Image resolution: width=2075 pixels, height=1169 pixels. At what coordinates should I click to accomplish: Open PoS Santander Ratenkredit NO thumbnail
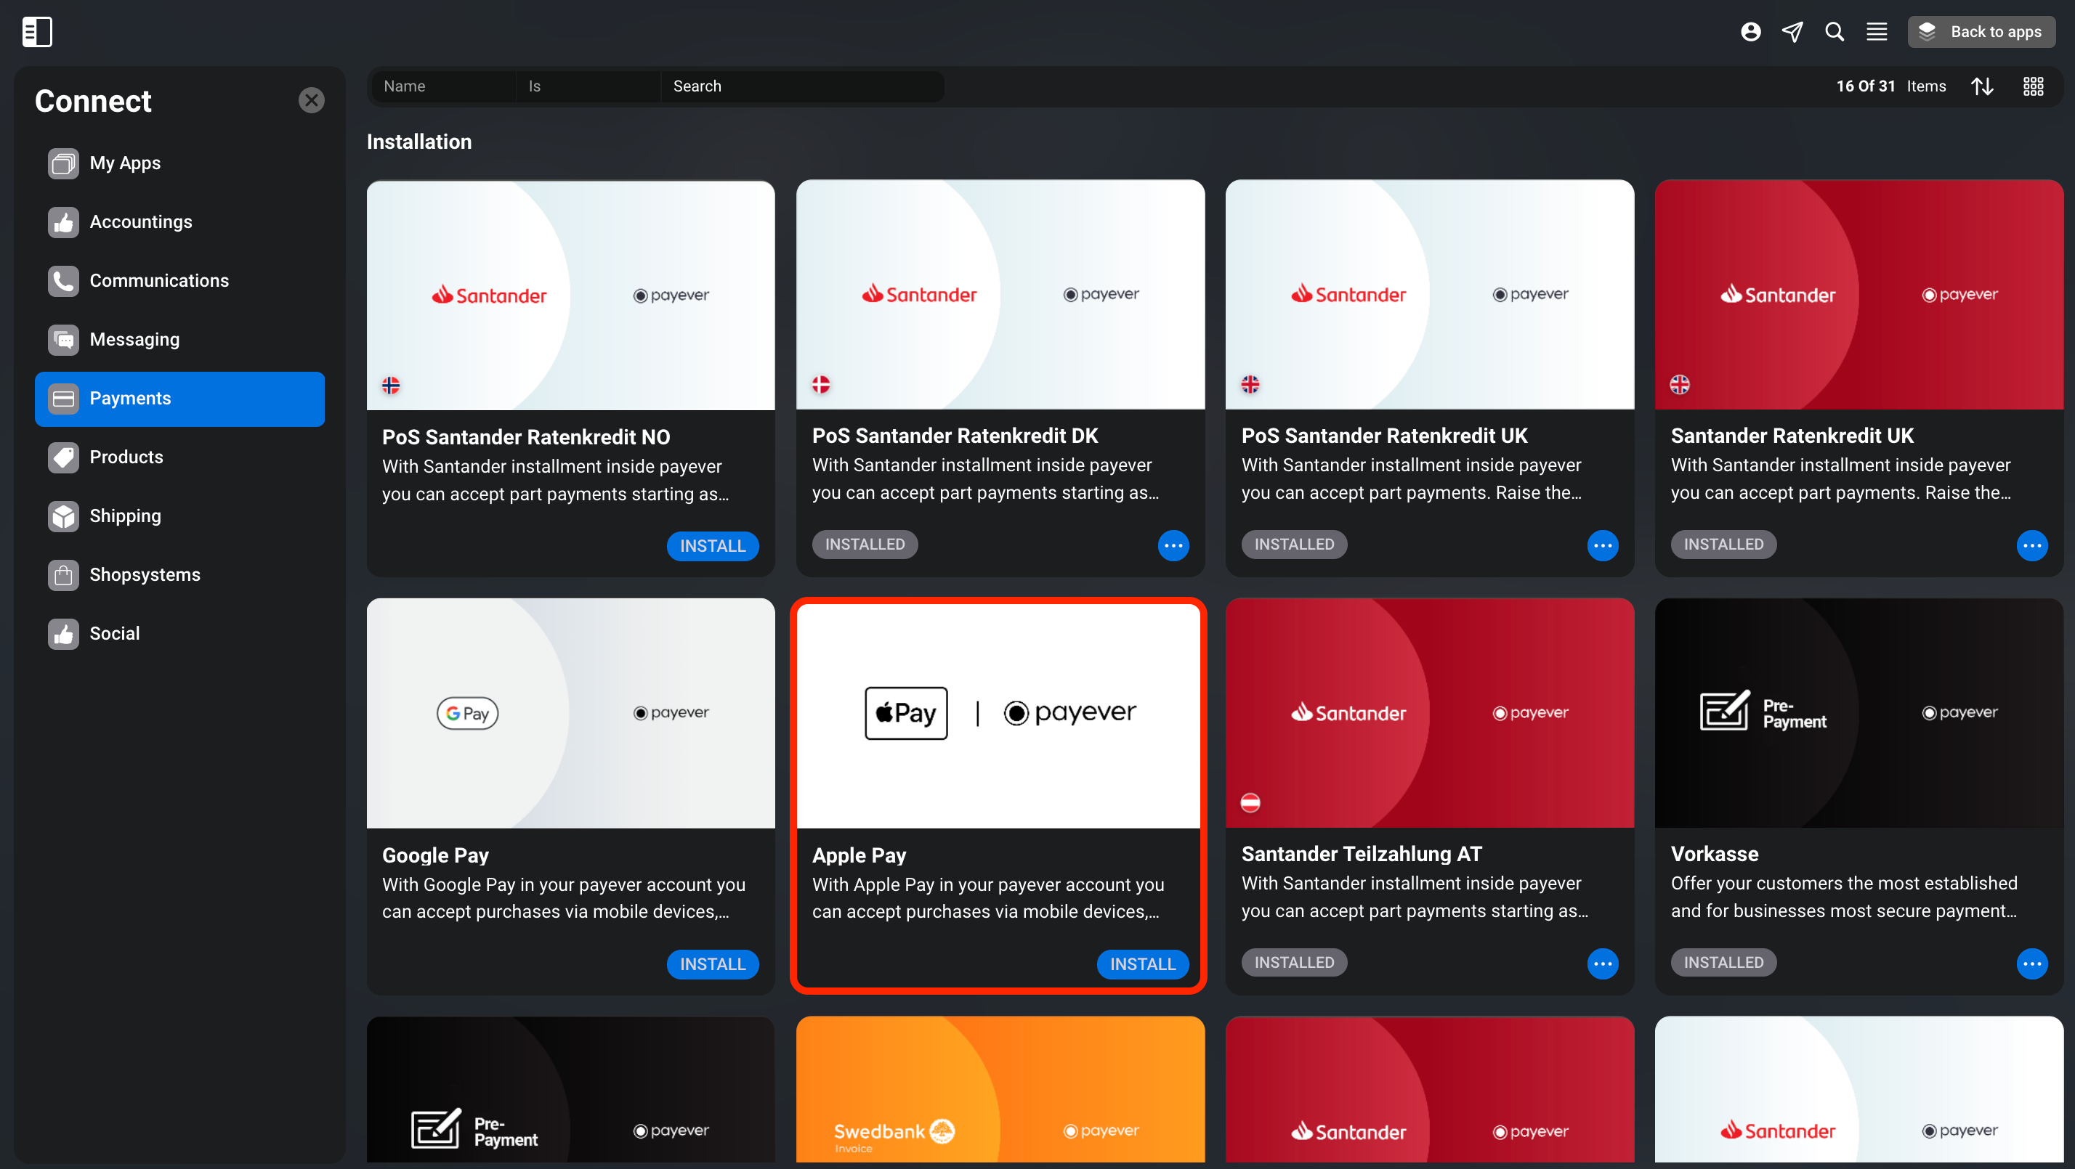tap(570, 296)
